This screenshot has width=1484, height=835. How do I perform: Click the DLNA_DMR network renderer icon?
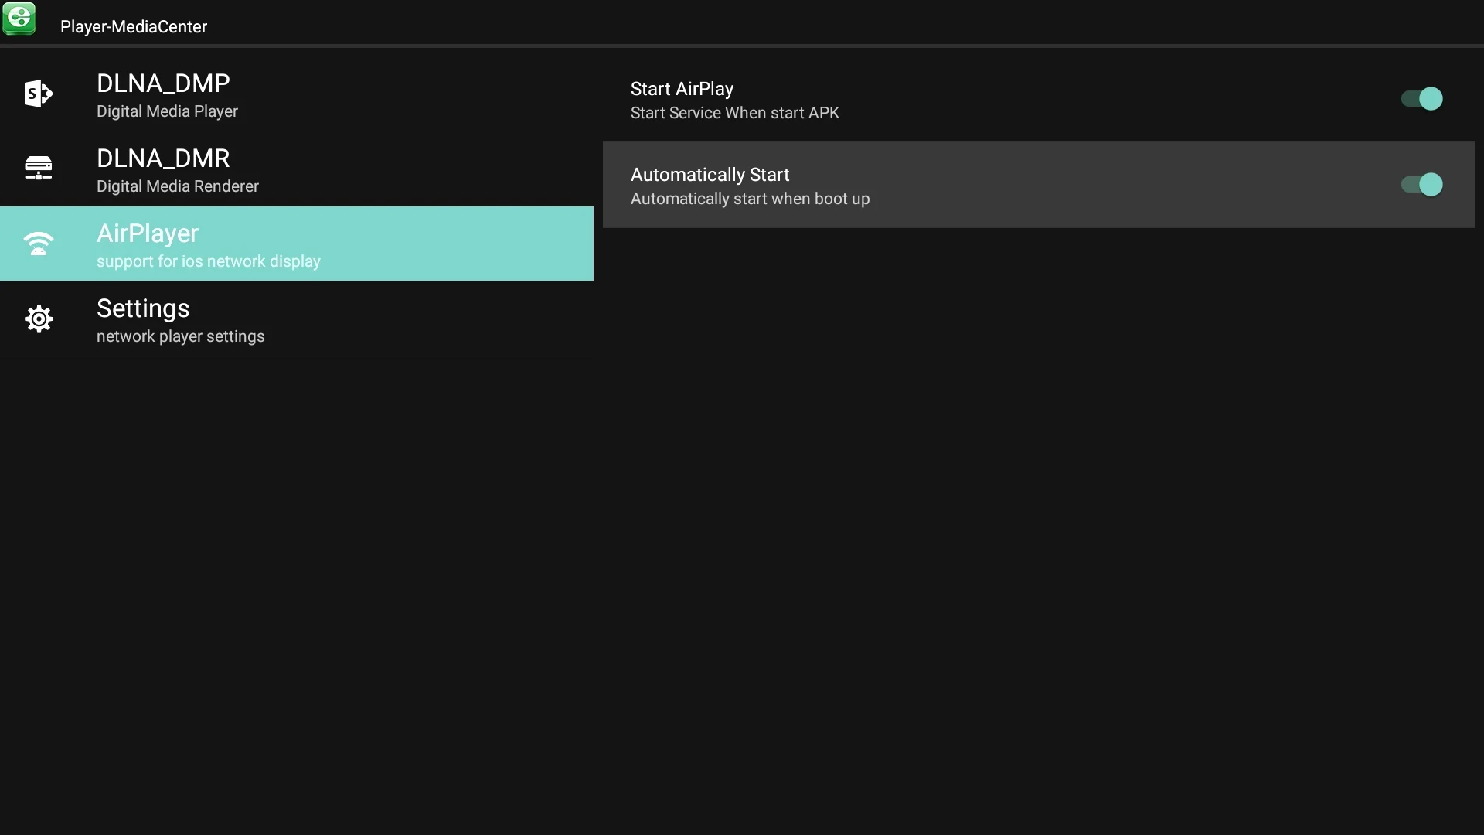pyautogui.click(x=39, y=168)
